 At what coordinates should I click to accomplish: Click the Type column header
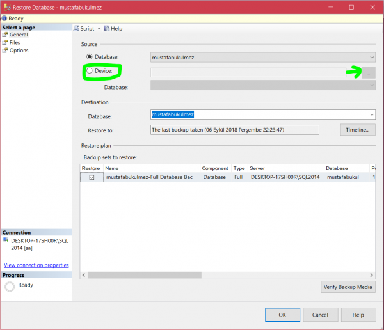coord(239,168)
